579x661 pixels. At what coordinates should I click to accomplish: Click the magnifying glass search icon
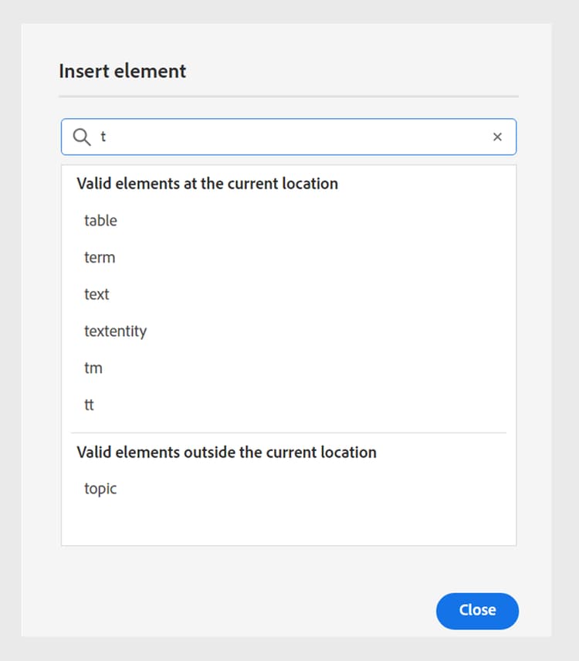[82, 137]
